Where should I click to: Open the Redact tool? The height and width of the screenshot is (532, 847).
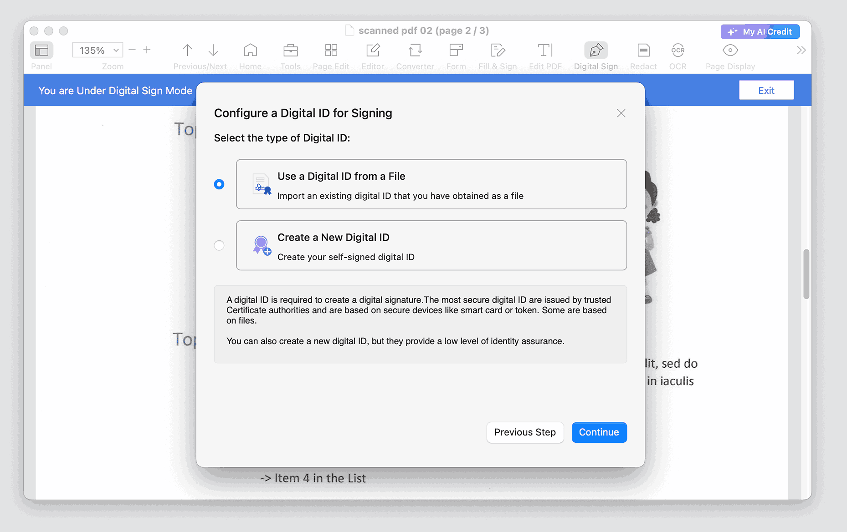pyautogui.click(x=643, y=50)
